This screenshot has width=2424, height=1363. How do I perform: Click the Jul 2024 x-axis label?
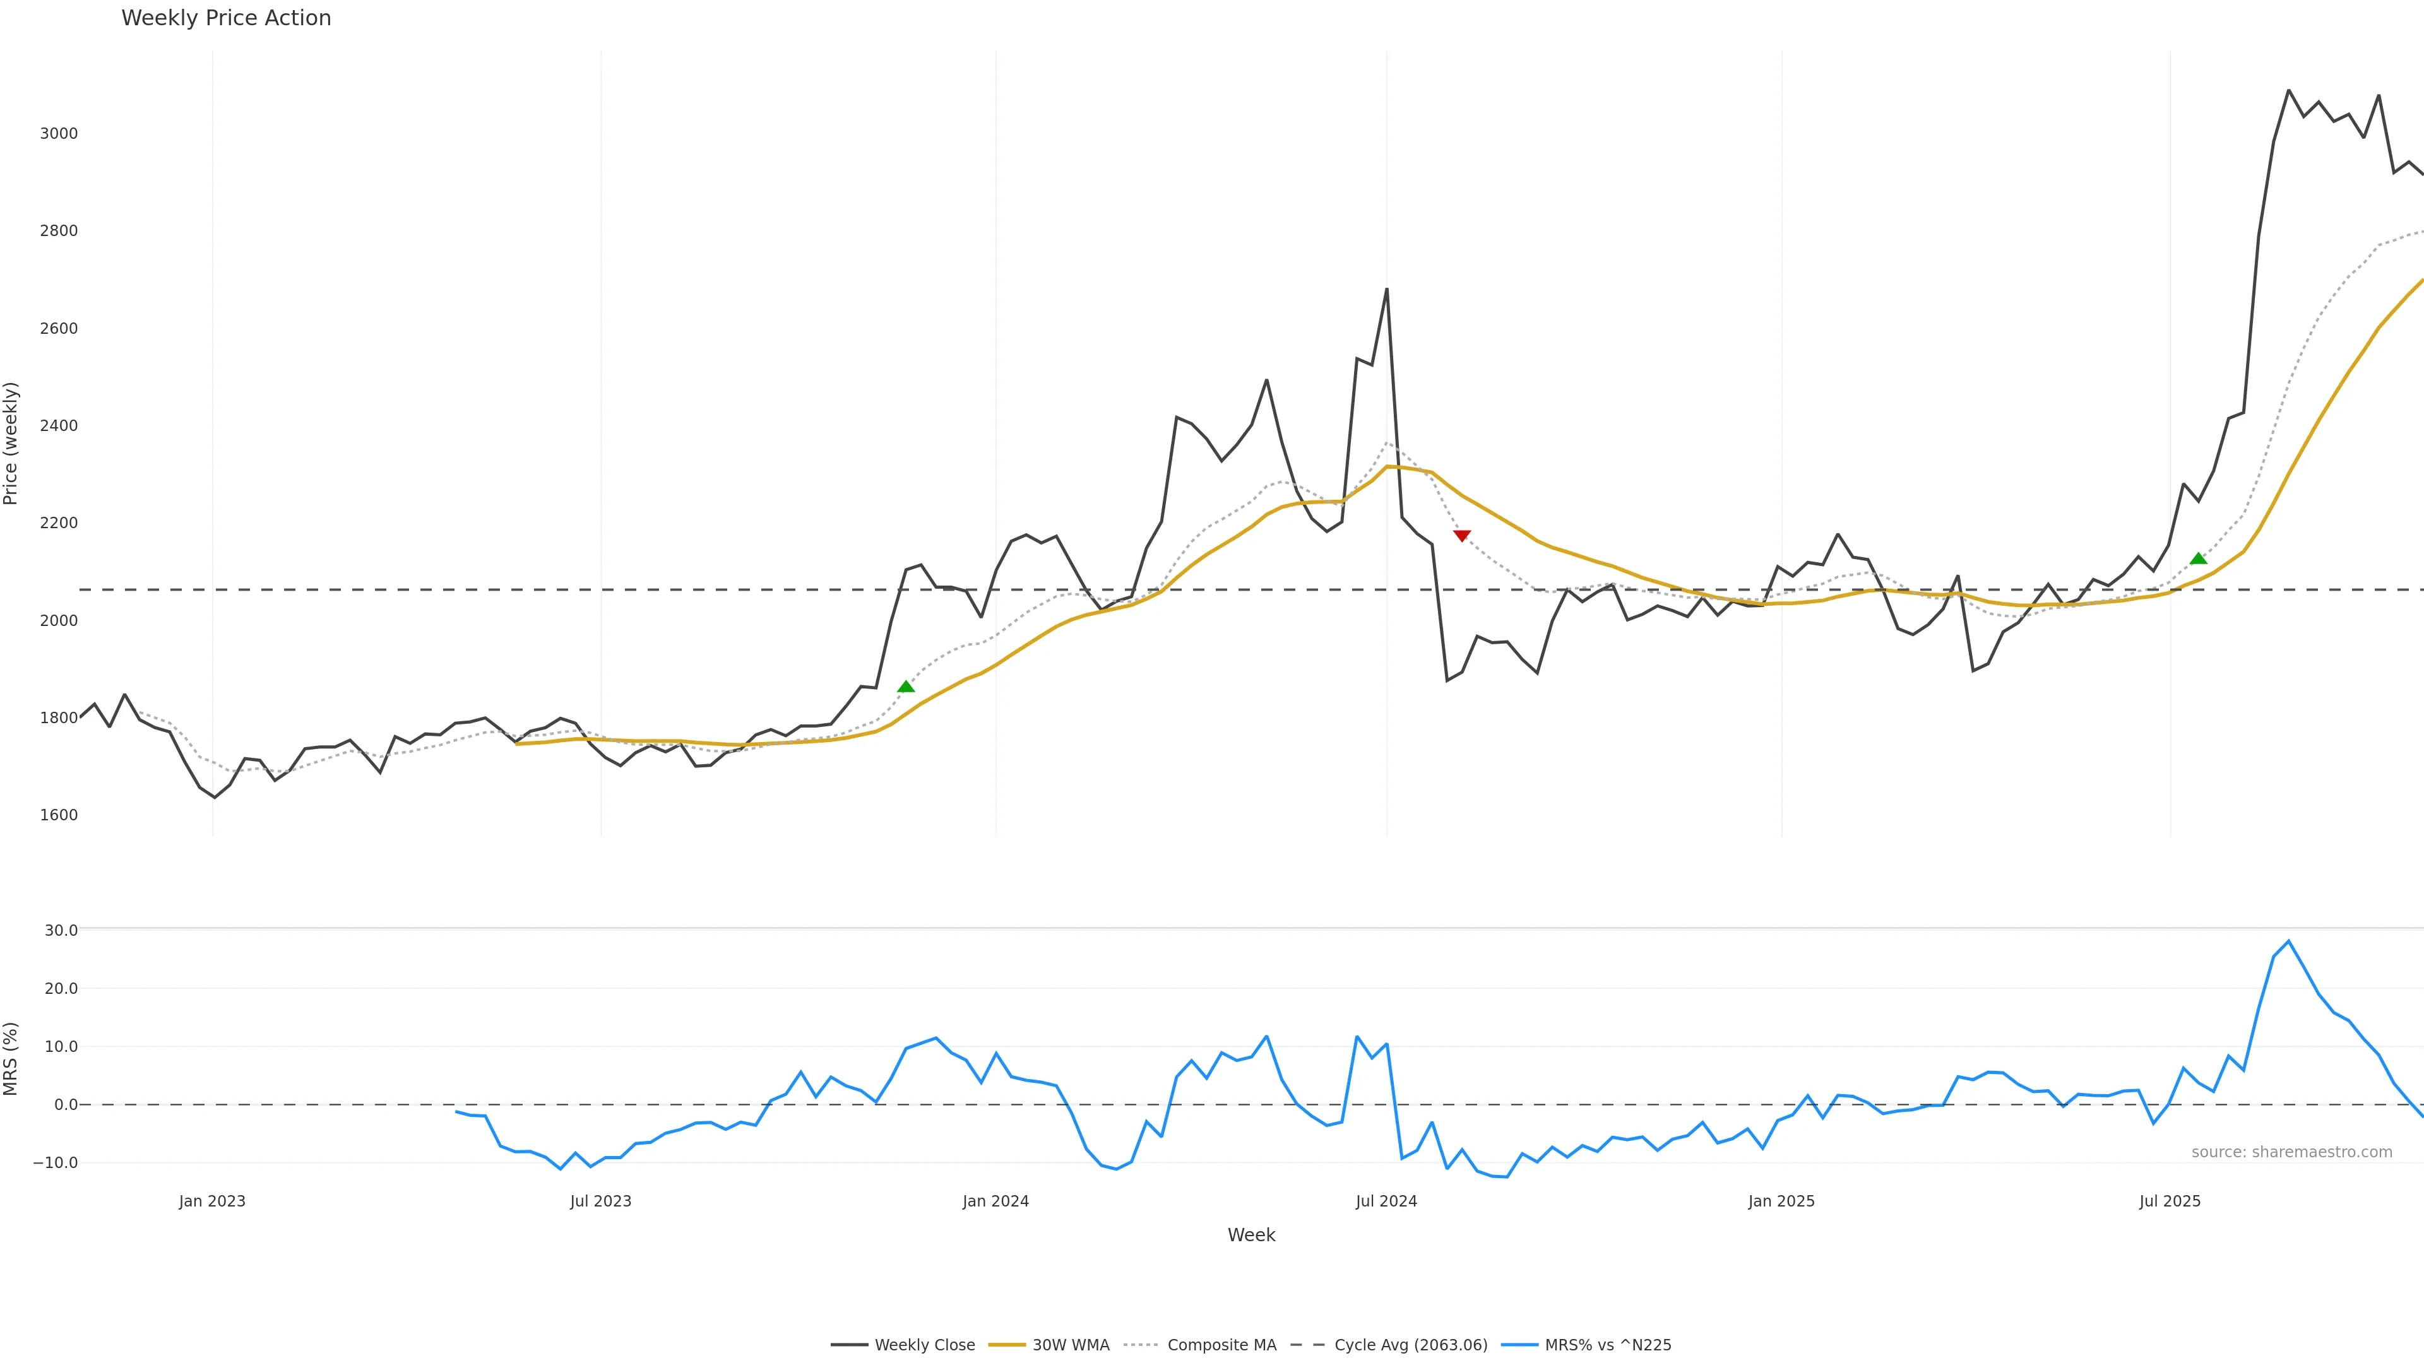point(1386,1201)
